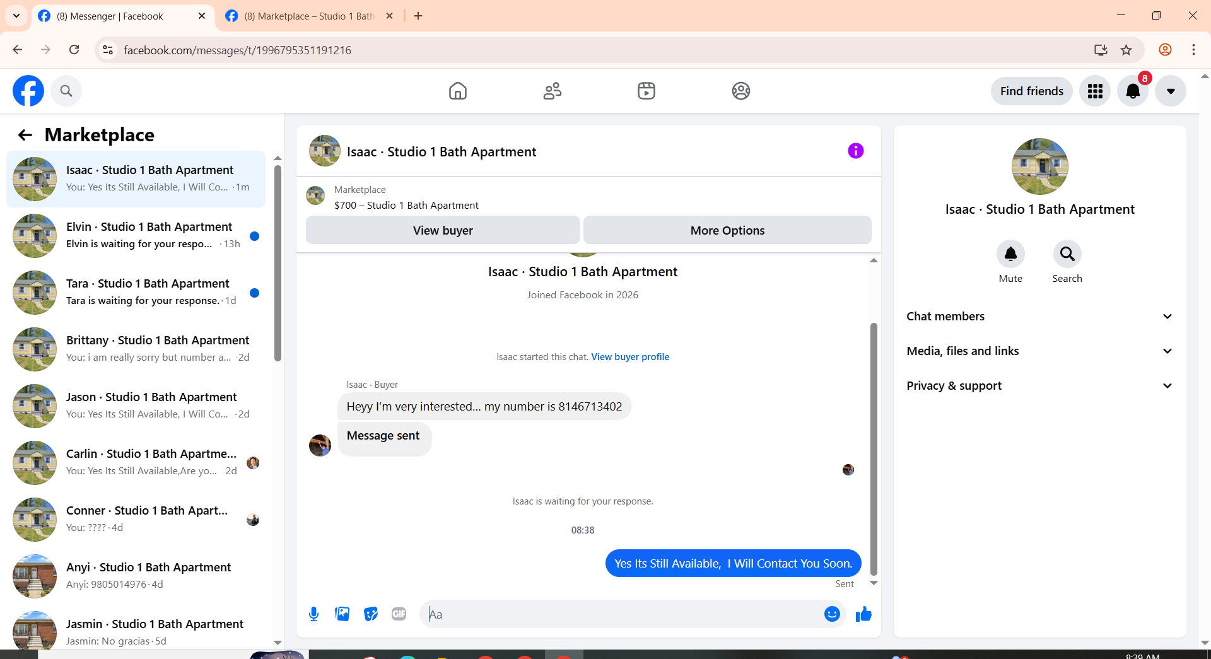Click Isaac's message with phone number
The image size is (1211, 659).
pyautogui.click(x=484, y=407)
